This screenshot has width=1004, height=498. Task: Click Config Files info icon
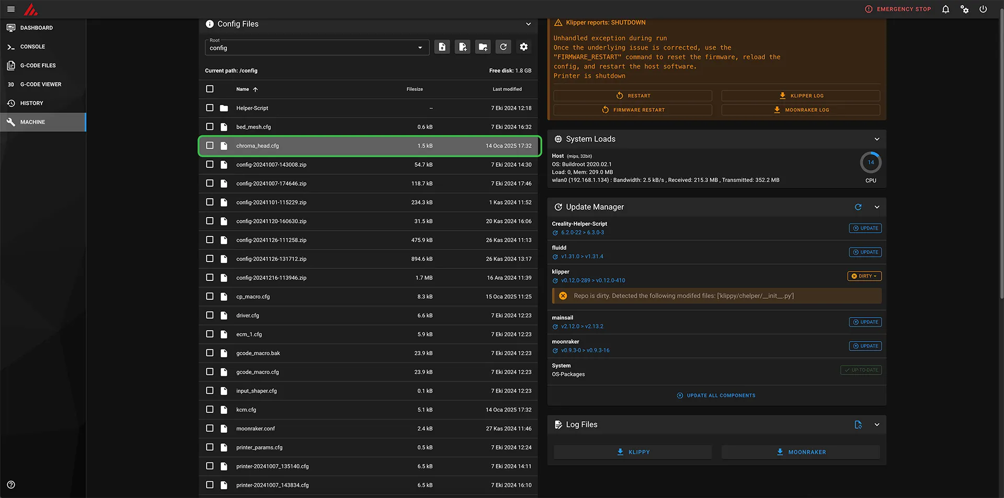210,24
